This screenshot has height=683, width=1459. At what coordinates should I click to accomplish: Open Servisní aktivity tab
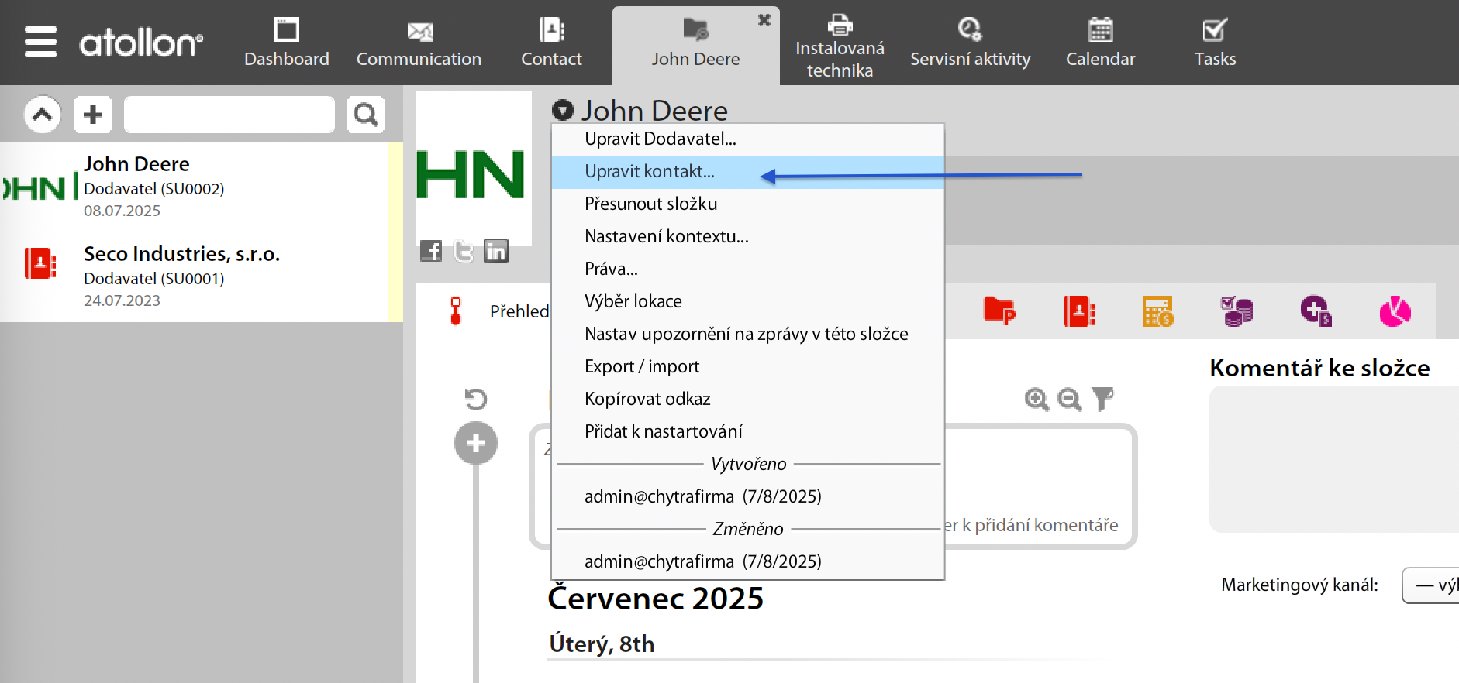click(x=970, y=43)
